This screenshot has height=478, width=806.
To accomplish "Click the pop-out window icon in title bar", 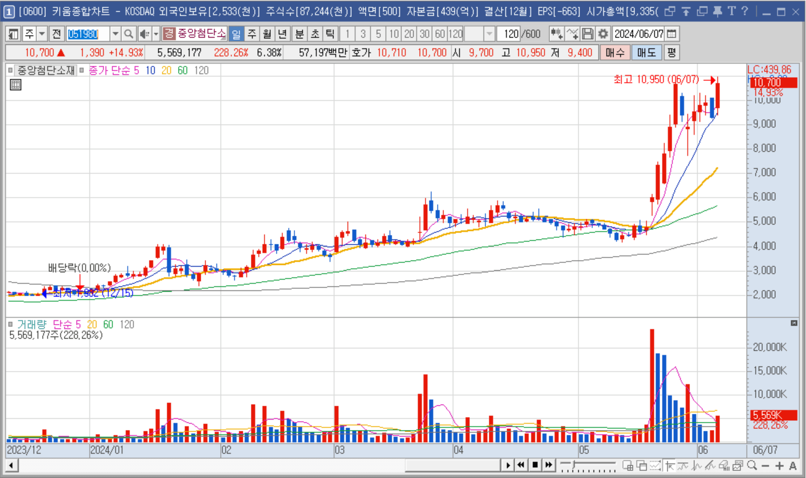I will (670, 11).
